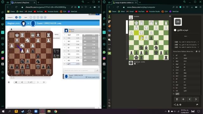Open Steam from the taskbar
Image resolution: width=203 pixels, height=114 pixels.
(23, 111)
